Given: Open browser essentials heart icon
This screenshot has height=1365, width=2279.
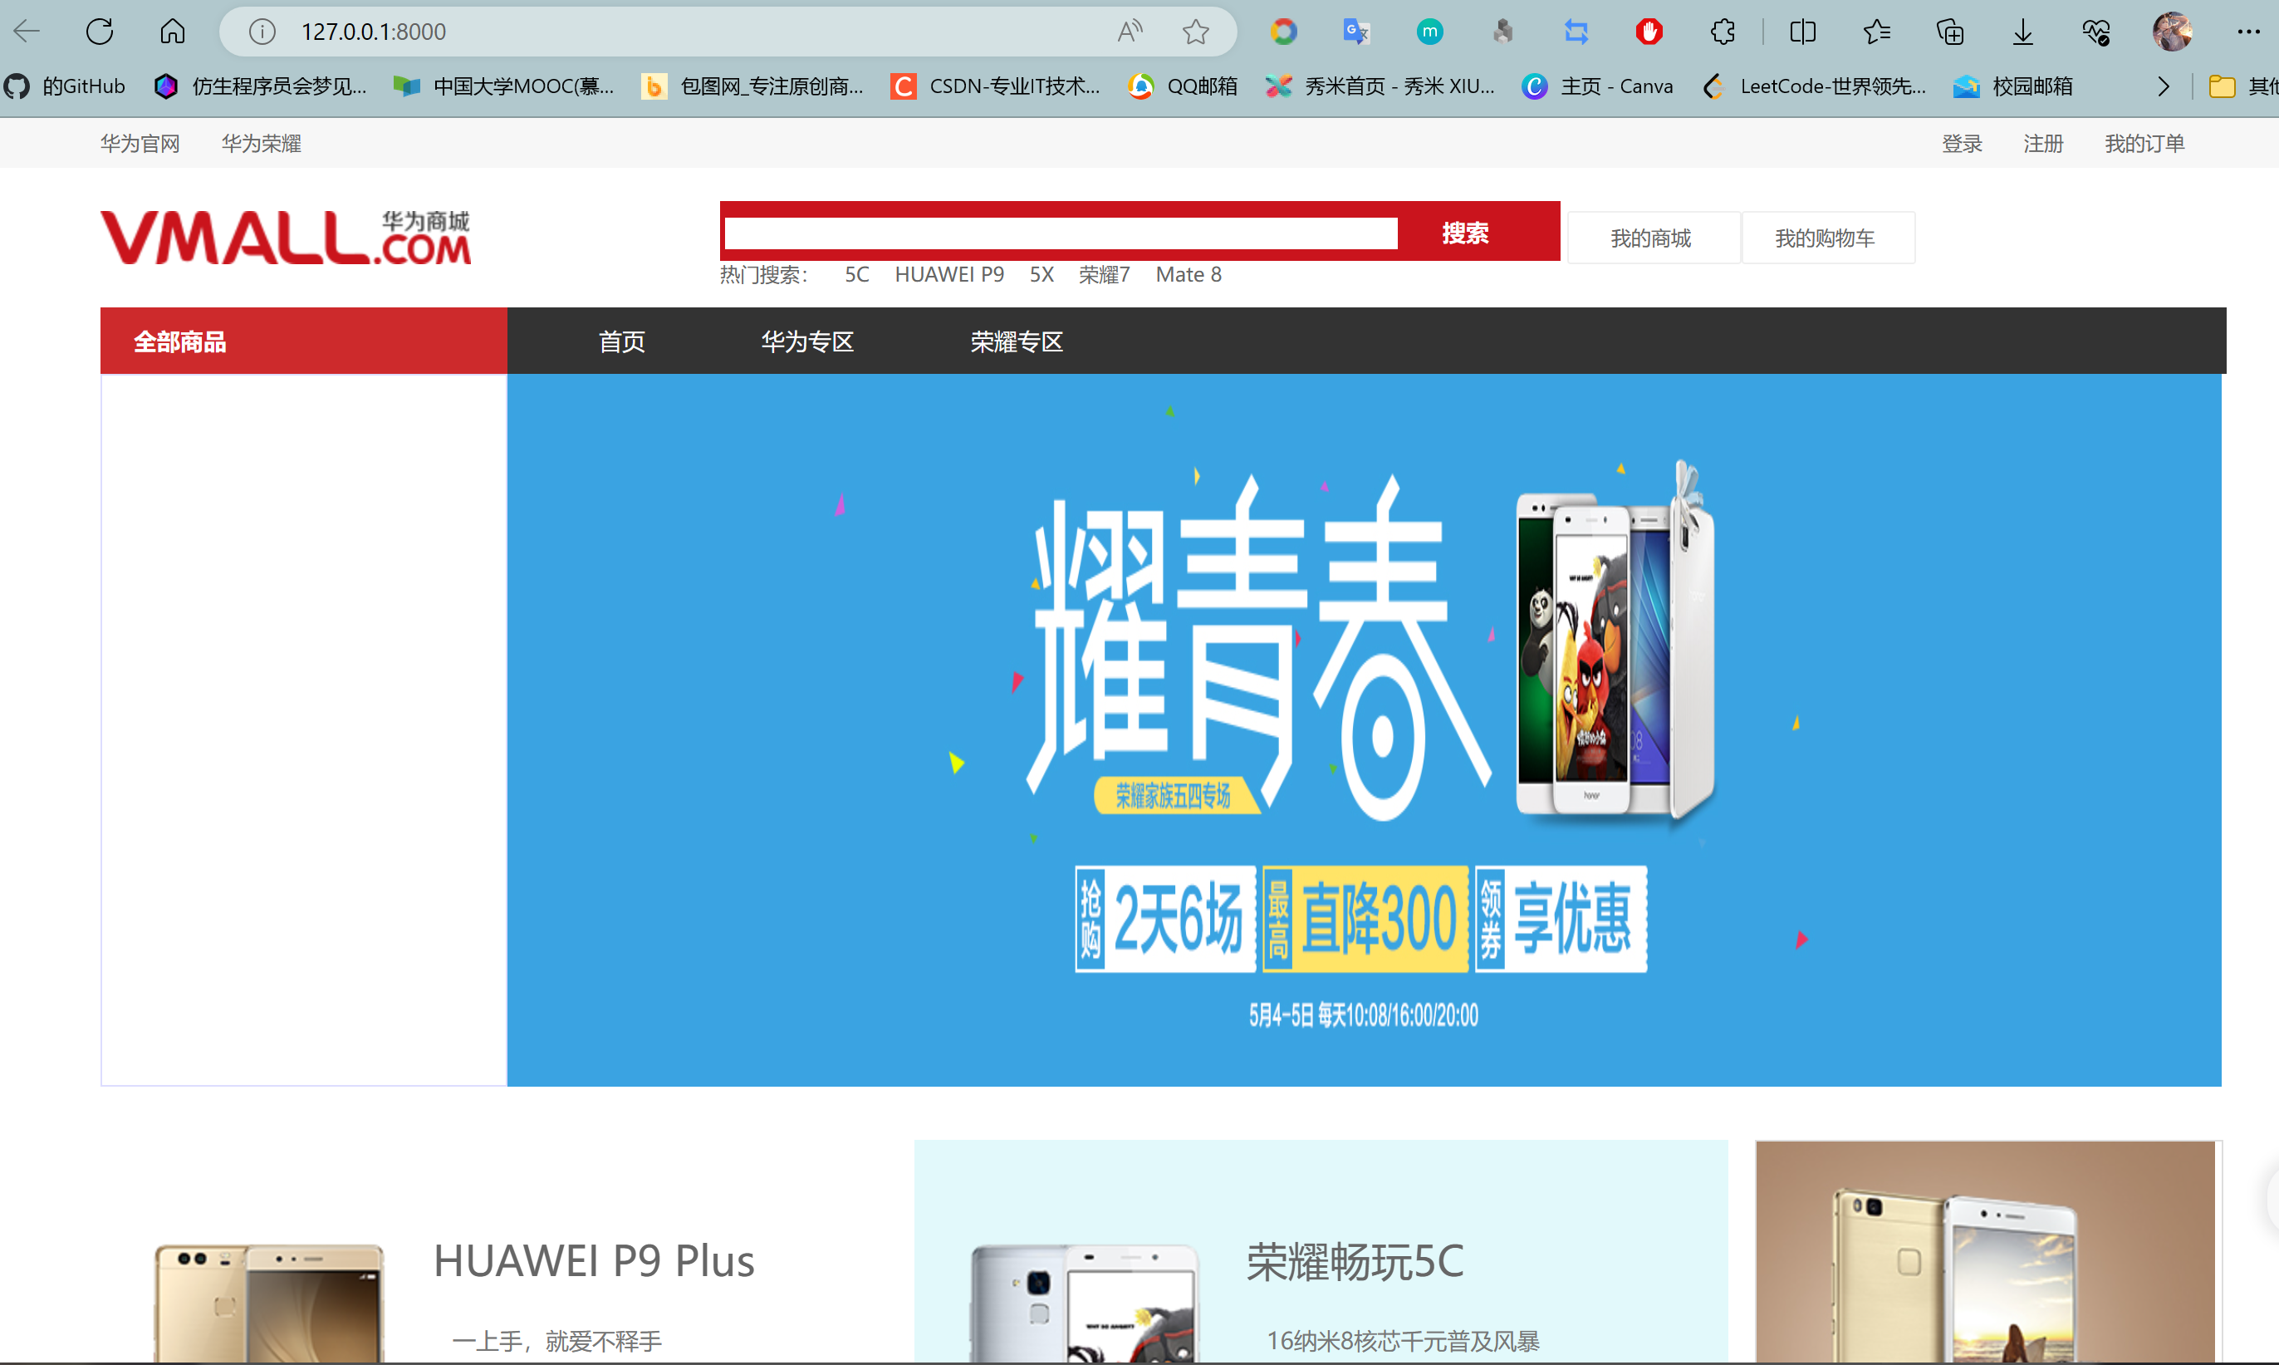Looking at the screenshot, I should coord(2096,32).
